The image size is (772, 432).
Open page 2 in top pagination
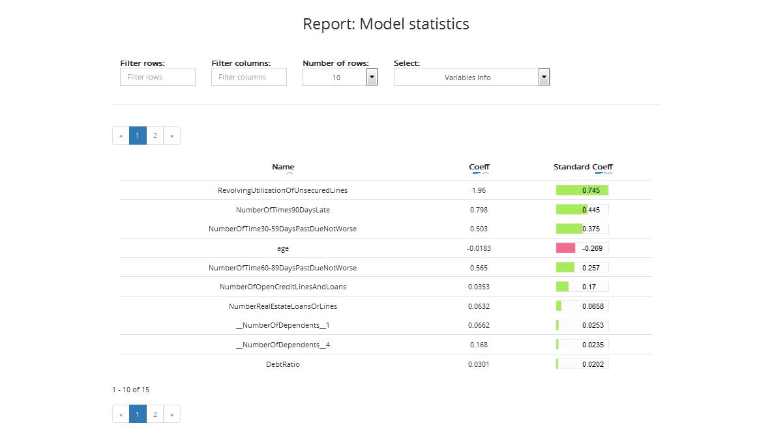click(155, 136)
